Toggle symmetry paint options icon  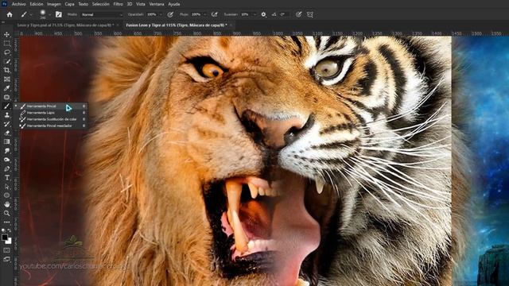pyautogui.click(x=310, y=14)
